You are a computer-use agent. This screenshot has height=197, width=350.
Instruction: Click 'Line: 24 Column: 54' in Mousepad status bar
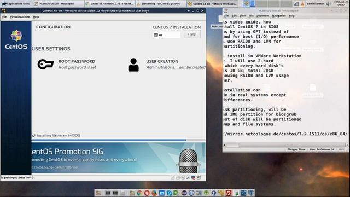point(322,149)
